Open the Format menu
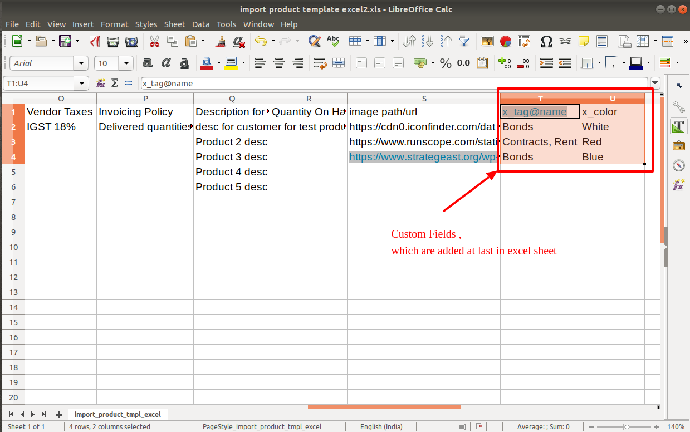This screenshot has height=432, width=690. [x=115, y=24]
